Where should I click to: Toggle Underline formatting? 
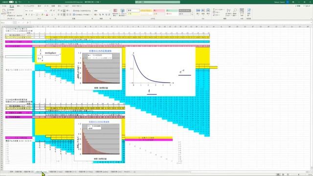(x=32, y=15)
